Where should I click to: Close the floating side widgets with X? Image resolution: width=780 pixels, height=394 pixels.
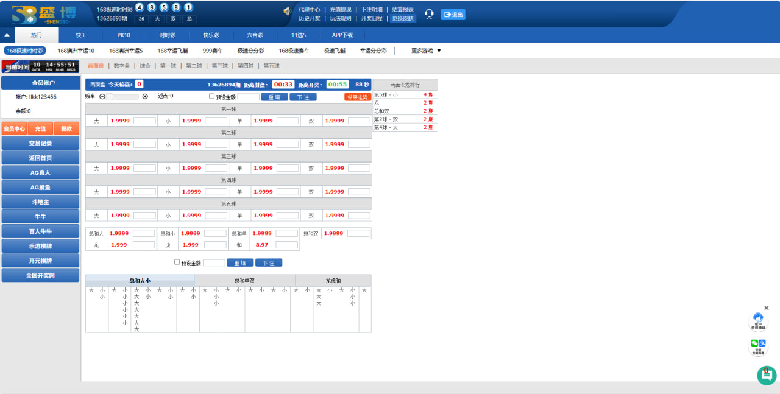(767, 308)
